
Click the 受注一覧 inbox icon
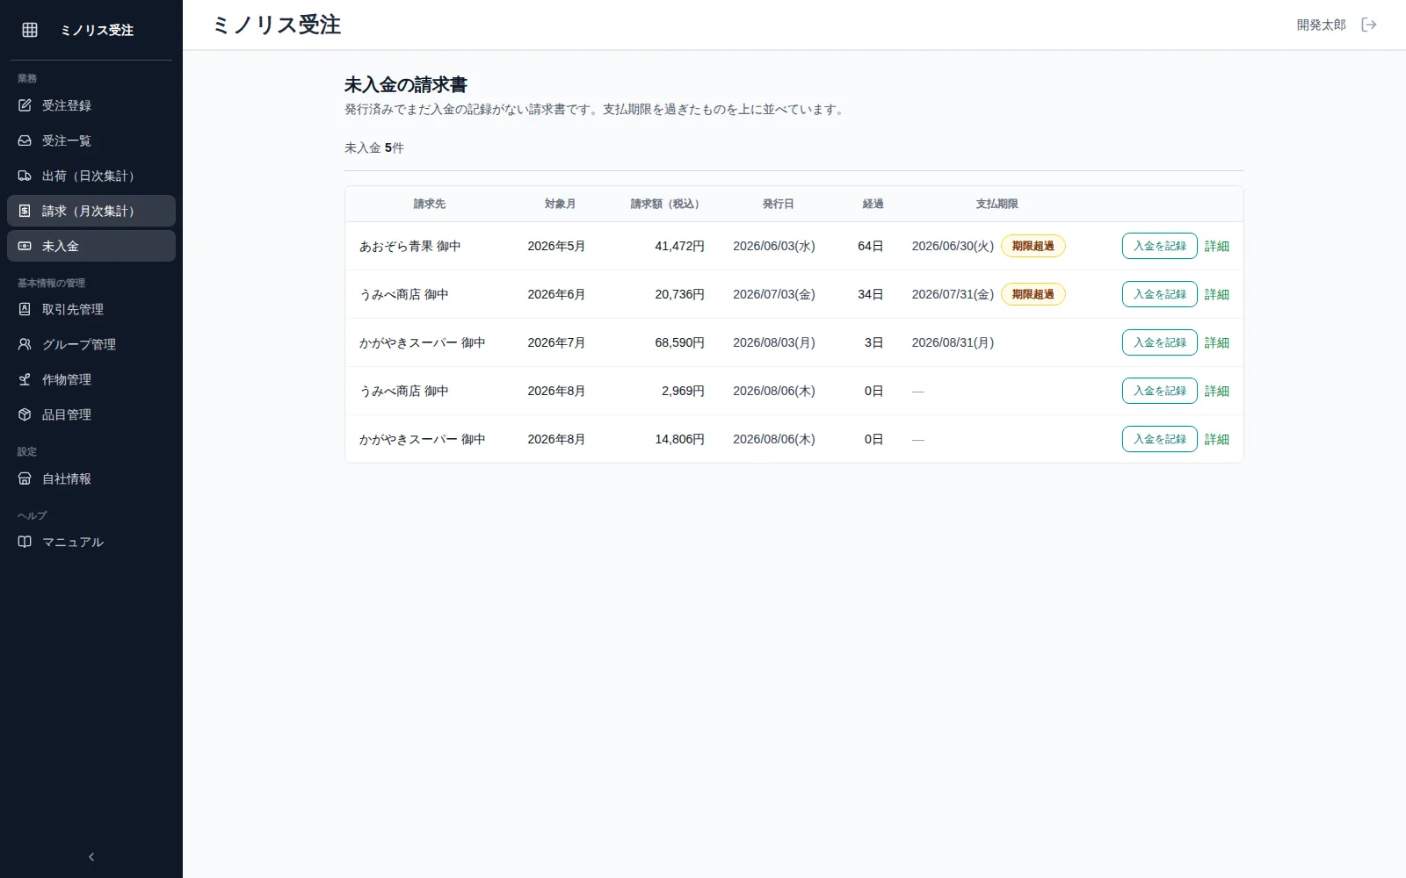pos(25,140)
